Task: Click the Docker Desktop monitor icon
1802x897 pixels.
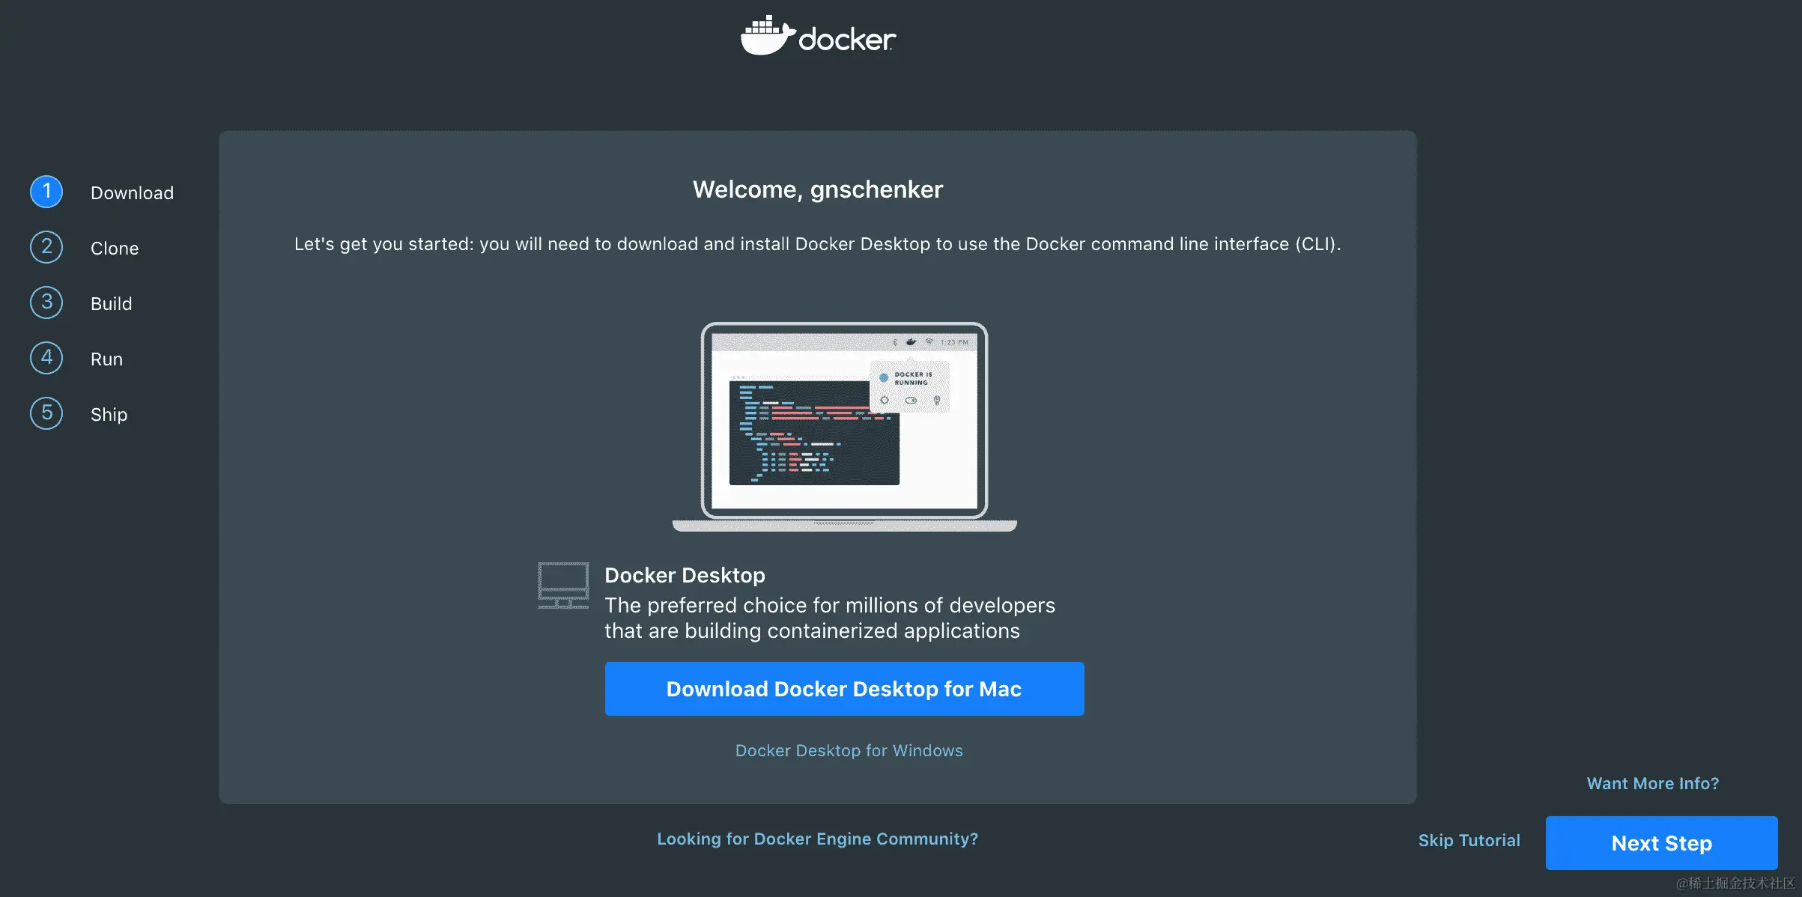Action: (563, 586)
